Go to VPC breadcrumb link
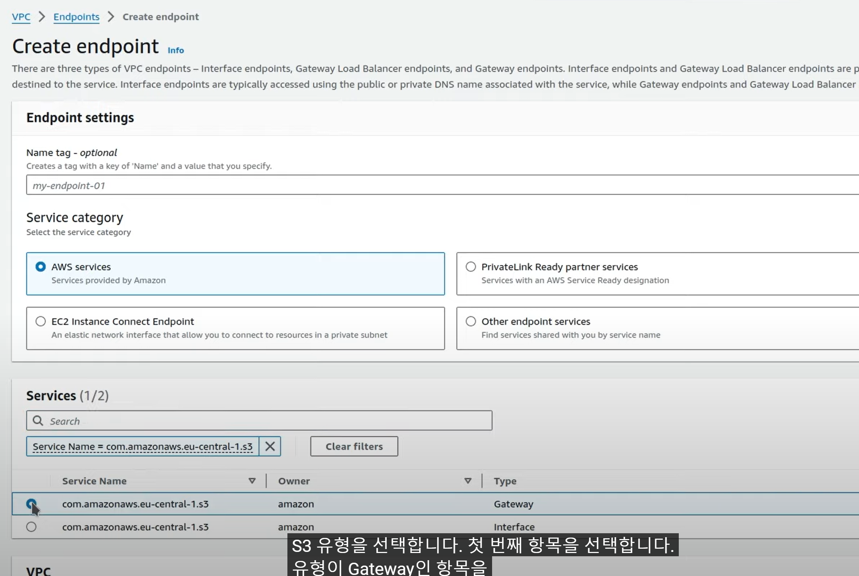 click(21, 17)
